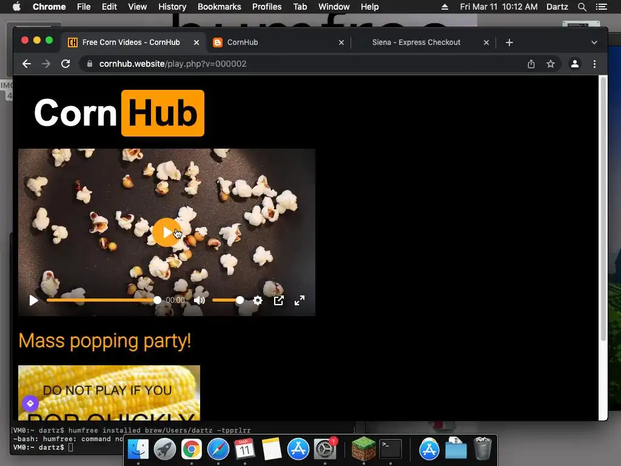Open the Profiles menu

click(x=267, y=7)
